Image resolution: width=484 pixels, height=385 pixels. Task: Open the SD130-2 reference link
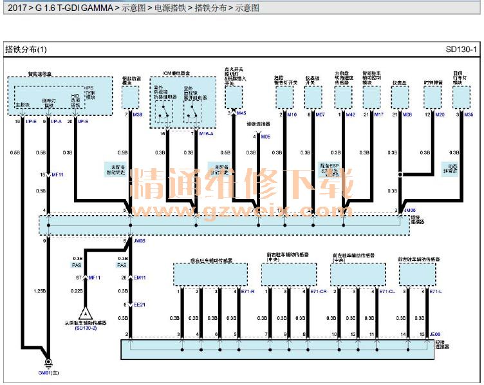tap(86, 328)
